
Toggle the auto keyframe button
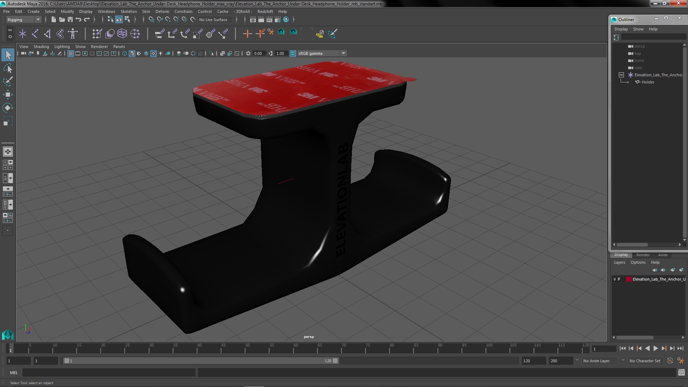(x=670, y=361)
